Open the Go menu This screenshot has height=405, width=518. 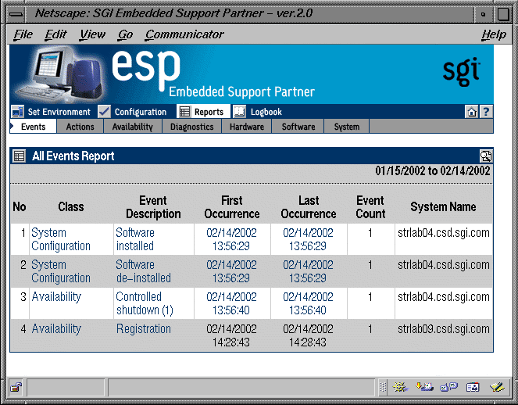tap(125, 34)
